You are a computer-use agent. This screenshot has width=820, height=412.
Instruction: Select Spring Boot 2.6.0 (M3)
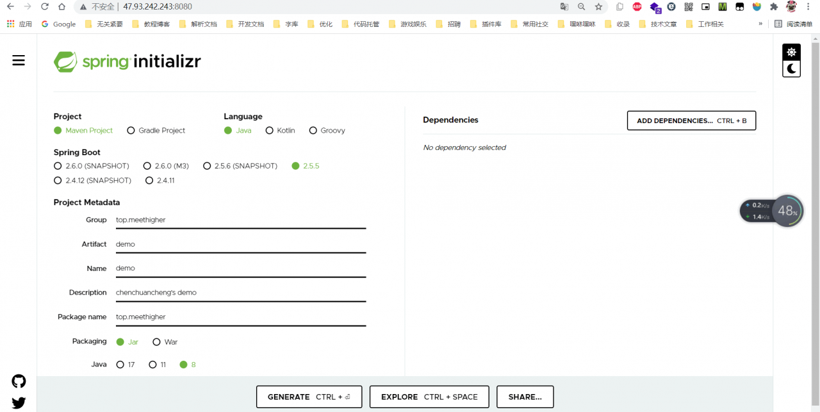coord(166,166)
